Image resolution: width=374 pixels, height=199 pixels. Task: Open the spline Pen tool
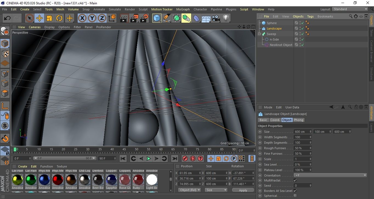click(x=166, y=18)
